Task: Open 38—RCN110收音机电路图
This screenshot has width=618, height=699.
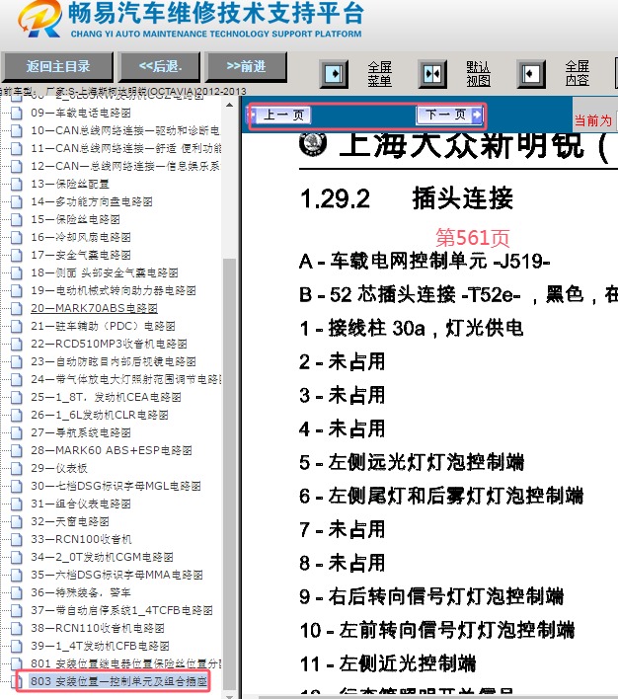Action: (x=98, y=628)
